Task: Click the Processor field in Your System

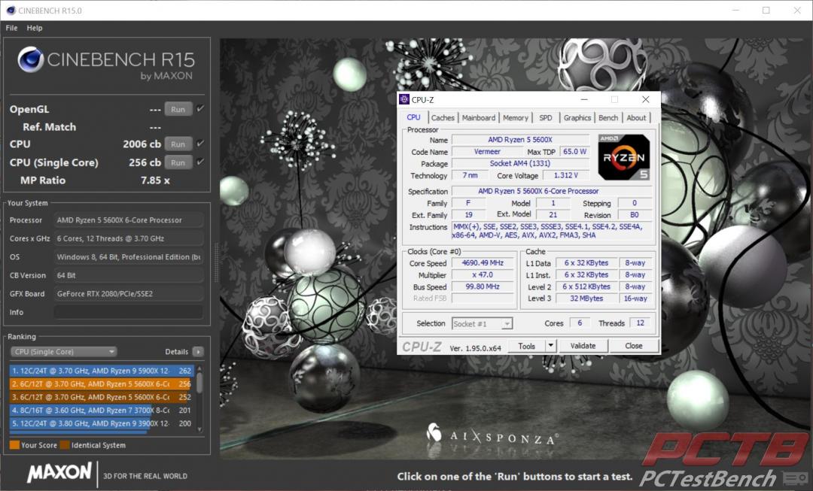Action: click(x=129, y=220)
